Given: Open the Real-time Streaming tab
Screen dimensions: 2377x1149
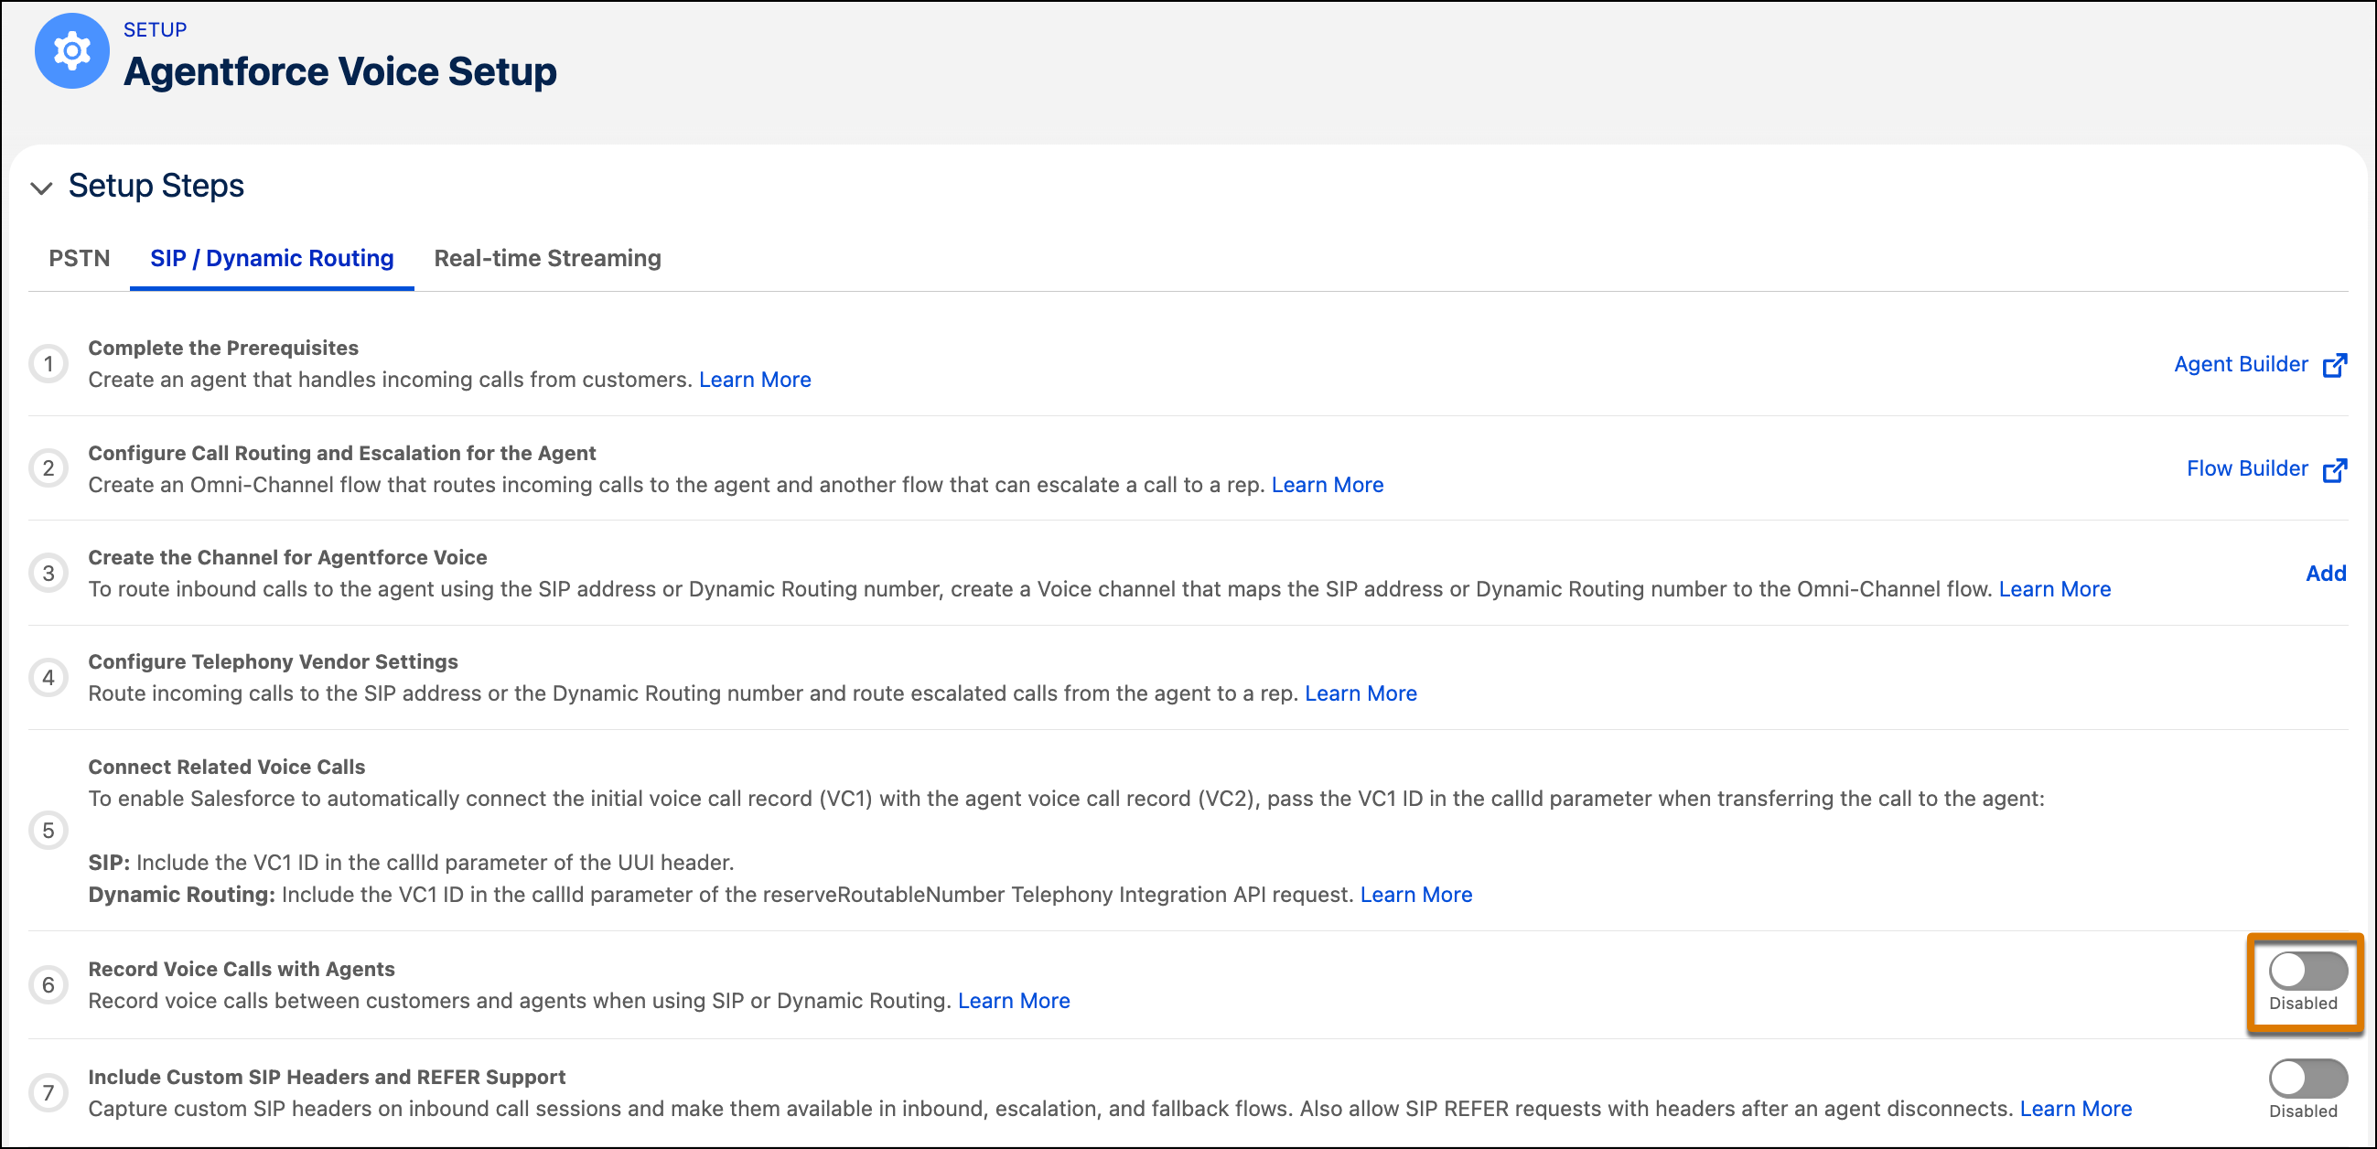Looking at the screenshot, I should (547, 258).
